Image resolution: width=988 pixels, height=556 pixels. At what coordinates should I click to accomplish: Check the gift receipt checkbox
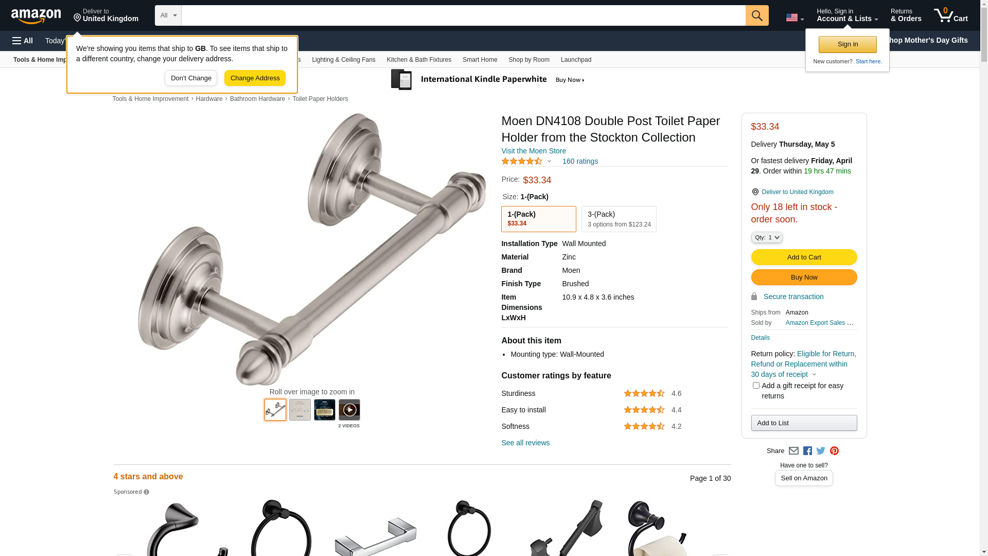pos(756,386)
